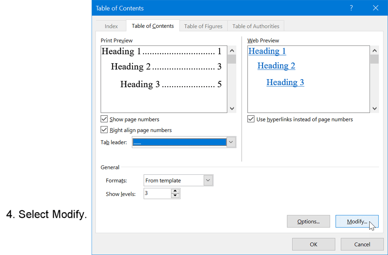Click inside the Show levels input field
Viewport: 388px width, 255px height.
157,193
